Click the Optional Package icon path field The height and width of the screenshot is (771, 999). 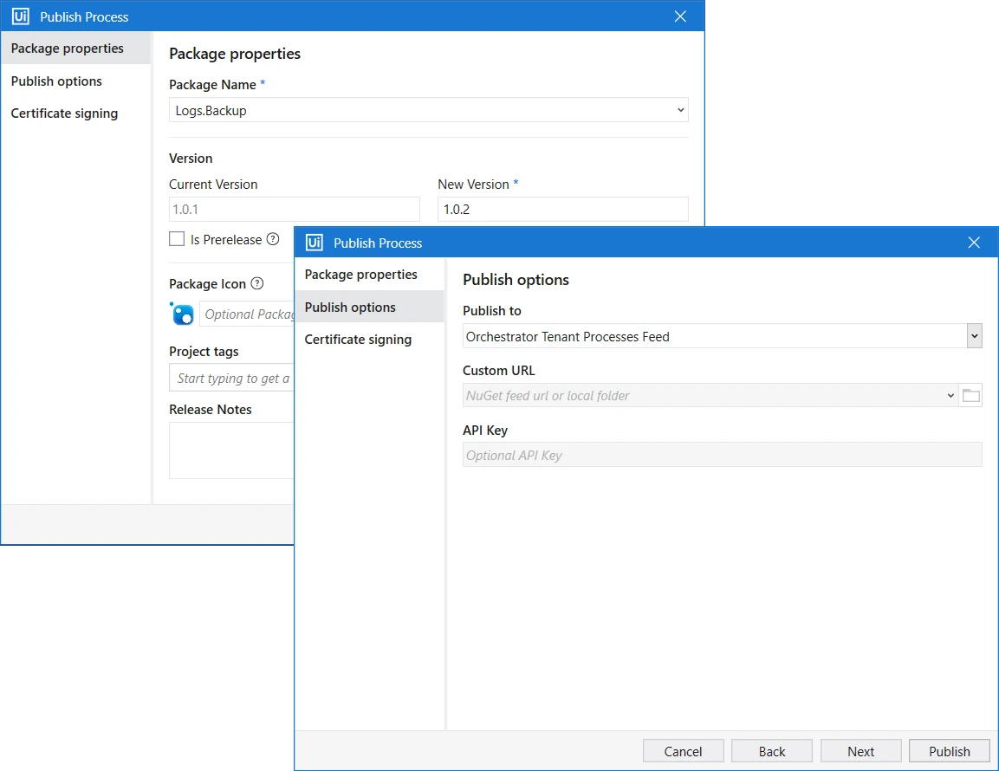coord(247,314)
